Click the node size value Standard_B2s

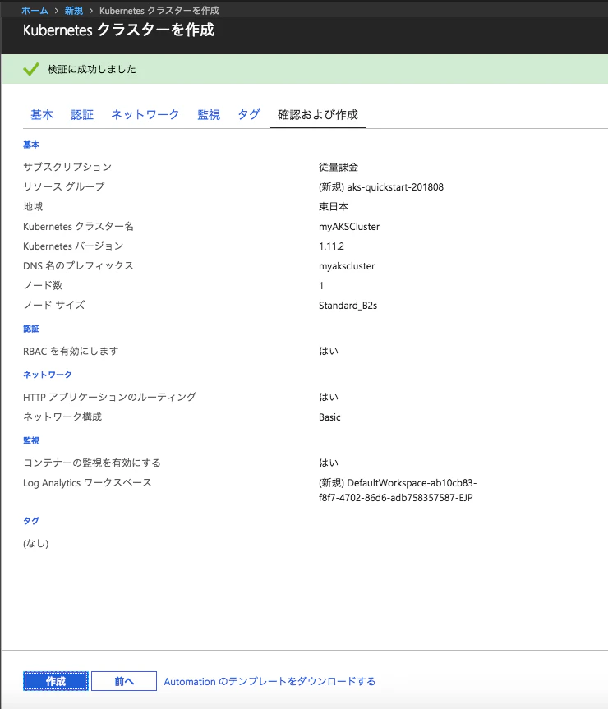(348, 306)
